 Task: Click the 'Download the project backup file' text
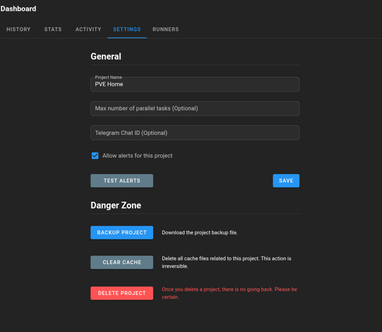(x=200, y=233)
